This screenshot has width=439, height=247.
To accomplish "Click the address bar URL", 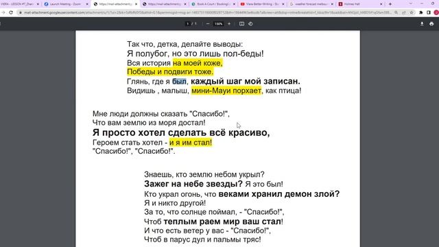I will (207, 12).
